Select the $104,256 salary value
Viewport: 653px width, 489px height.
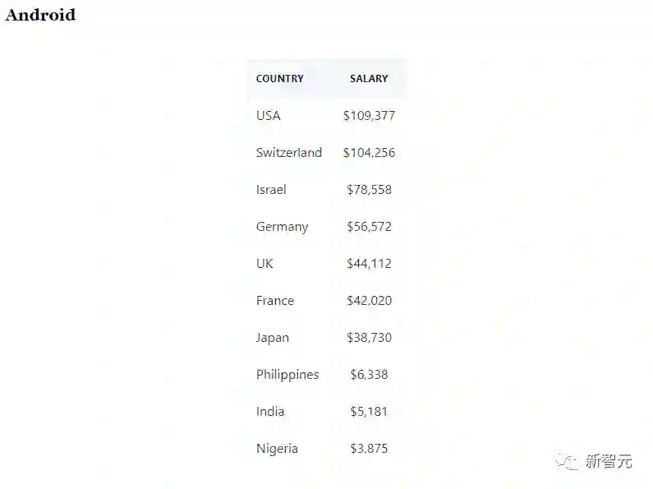tap(369, 153)
